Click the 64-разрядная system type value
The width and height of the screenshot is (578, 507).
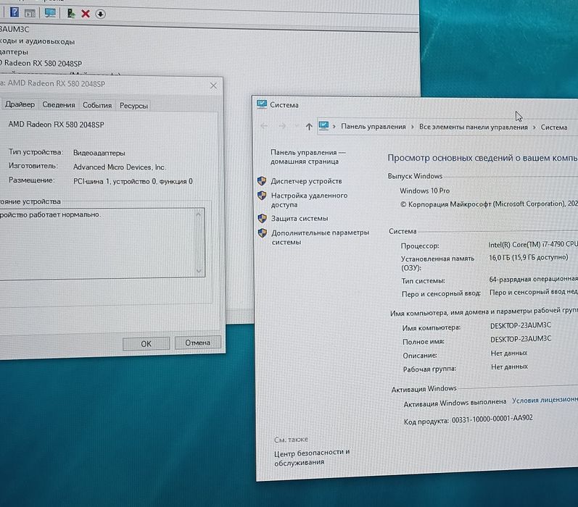(x=533, y=279)
